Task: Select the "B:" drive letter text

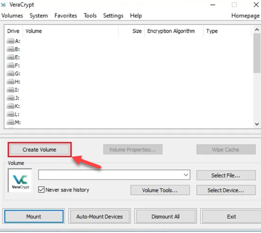Action: tap(17, 49)
